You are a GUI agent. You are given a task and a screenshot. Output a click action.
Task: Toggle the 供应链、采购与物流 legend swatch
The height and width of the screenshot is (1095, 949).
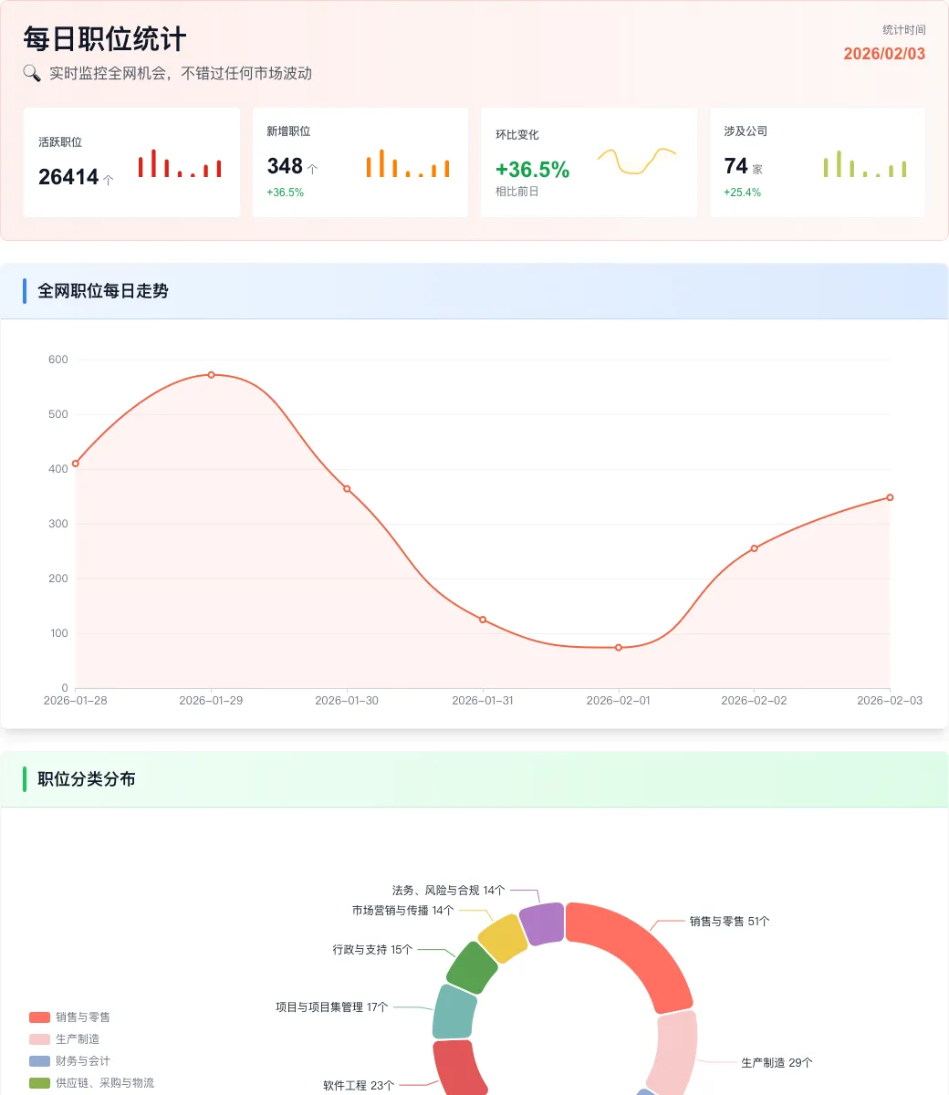click(39, 1083)
